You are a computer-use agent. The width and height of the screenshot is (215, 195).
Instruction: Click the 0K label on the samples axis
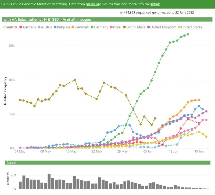14,189
